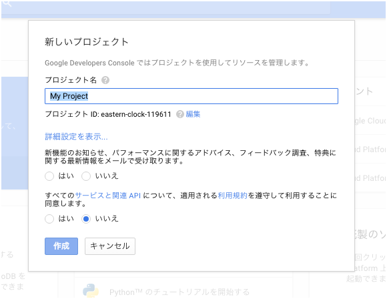387x299 pixels.
Task: Click the Python チュートリアルを開始する text behind the dialog
Action: tap(179, 292)
